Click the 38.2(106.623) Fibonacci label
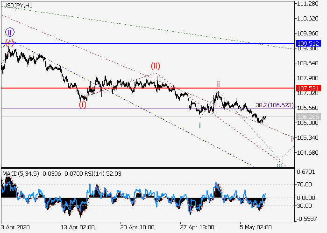This screenshot has height=233, width=327. 275,105
